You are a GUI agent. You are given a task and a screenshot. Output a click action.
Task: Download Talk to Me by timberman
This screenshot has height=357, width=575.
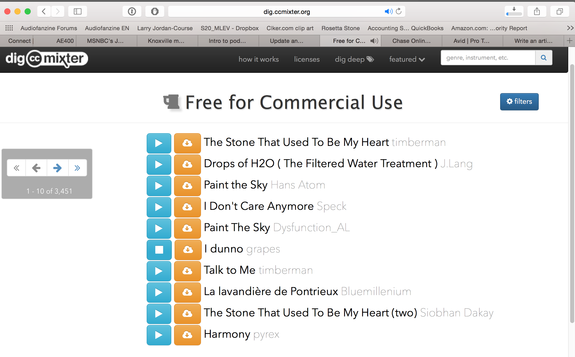(x=187, y=271)
